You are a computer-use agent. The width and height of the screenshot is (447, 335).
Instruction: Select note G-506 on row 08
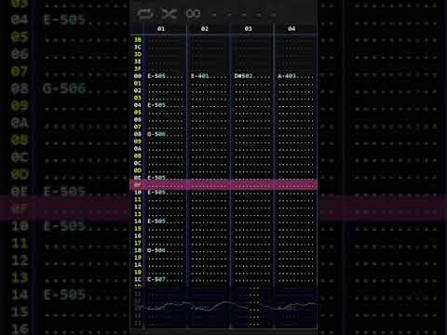point(156,134)
